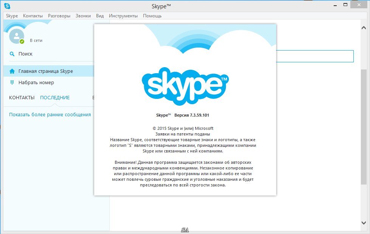This screenshot has height=234, width=370.
Task: Maximize the Skype window
Action: click(x=345, y=5)
